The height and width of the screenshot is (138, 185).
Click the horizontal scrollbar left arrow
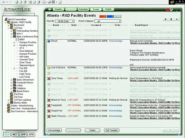click(47, 135)
